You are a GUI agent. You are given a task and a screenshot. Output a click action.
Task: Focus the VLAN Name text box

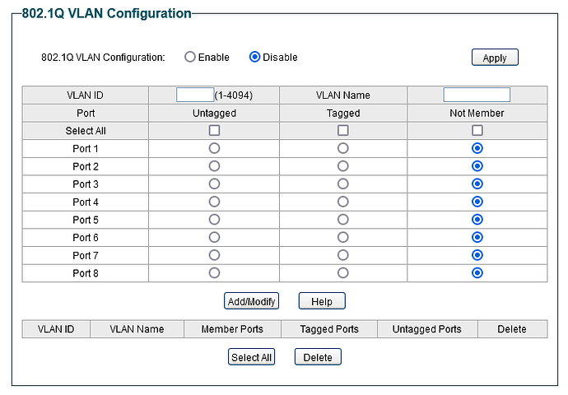477,95
